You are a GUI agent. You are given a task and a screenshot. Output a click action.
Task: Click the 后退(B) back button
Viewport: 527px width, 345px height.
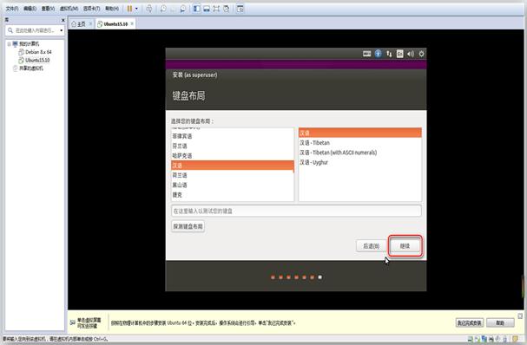coord(371,246)
